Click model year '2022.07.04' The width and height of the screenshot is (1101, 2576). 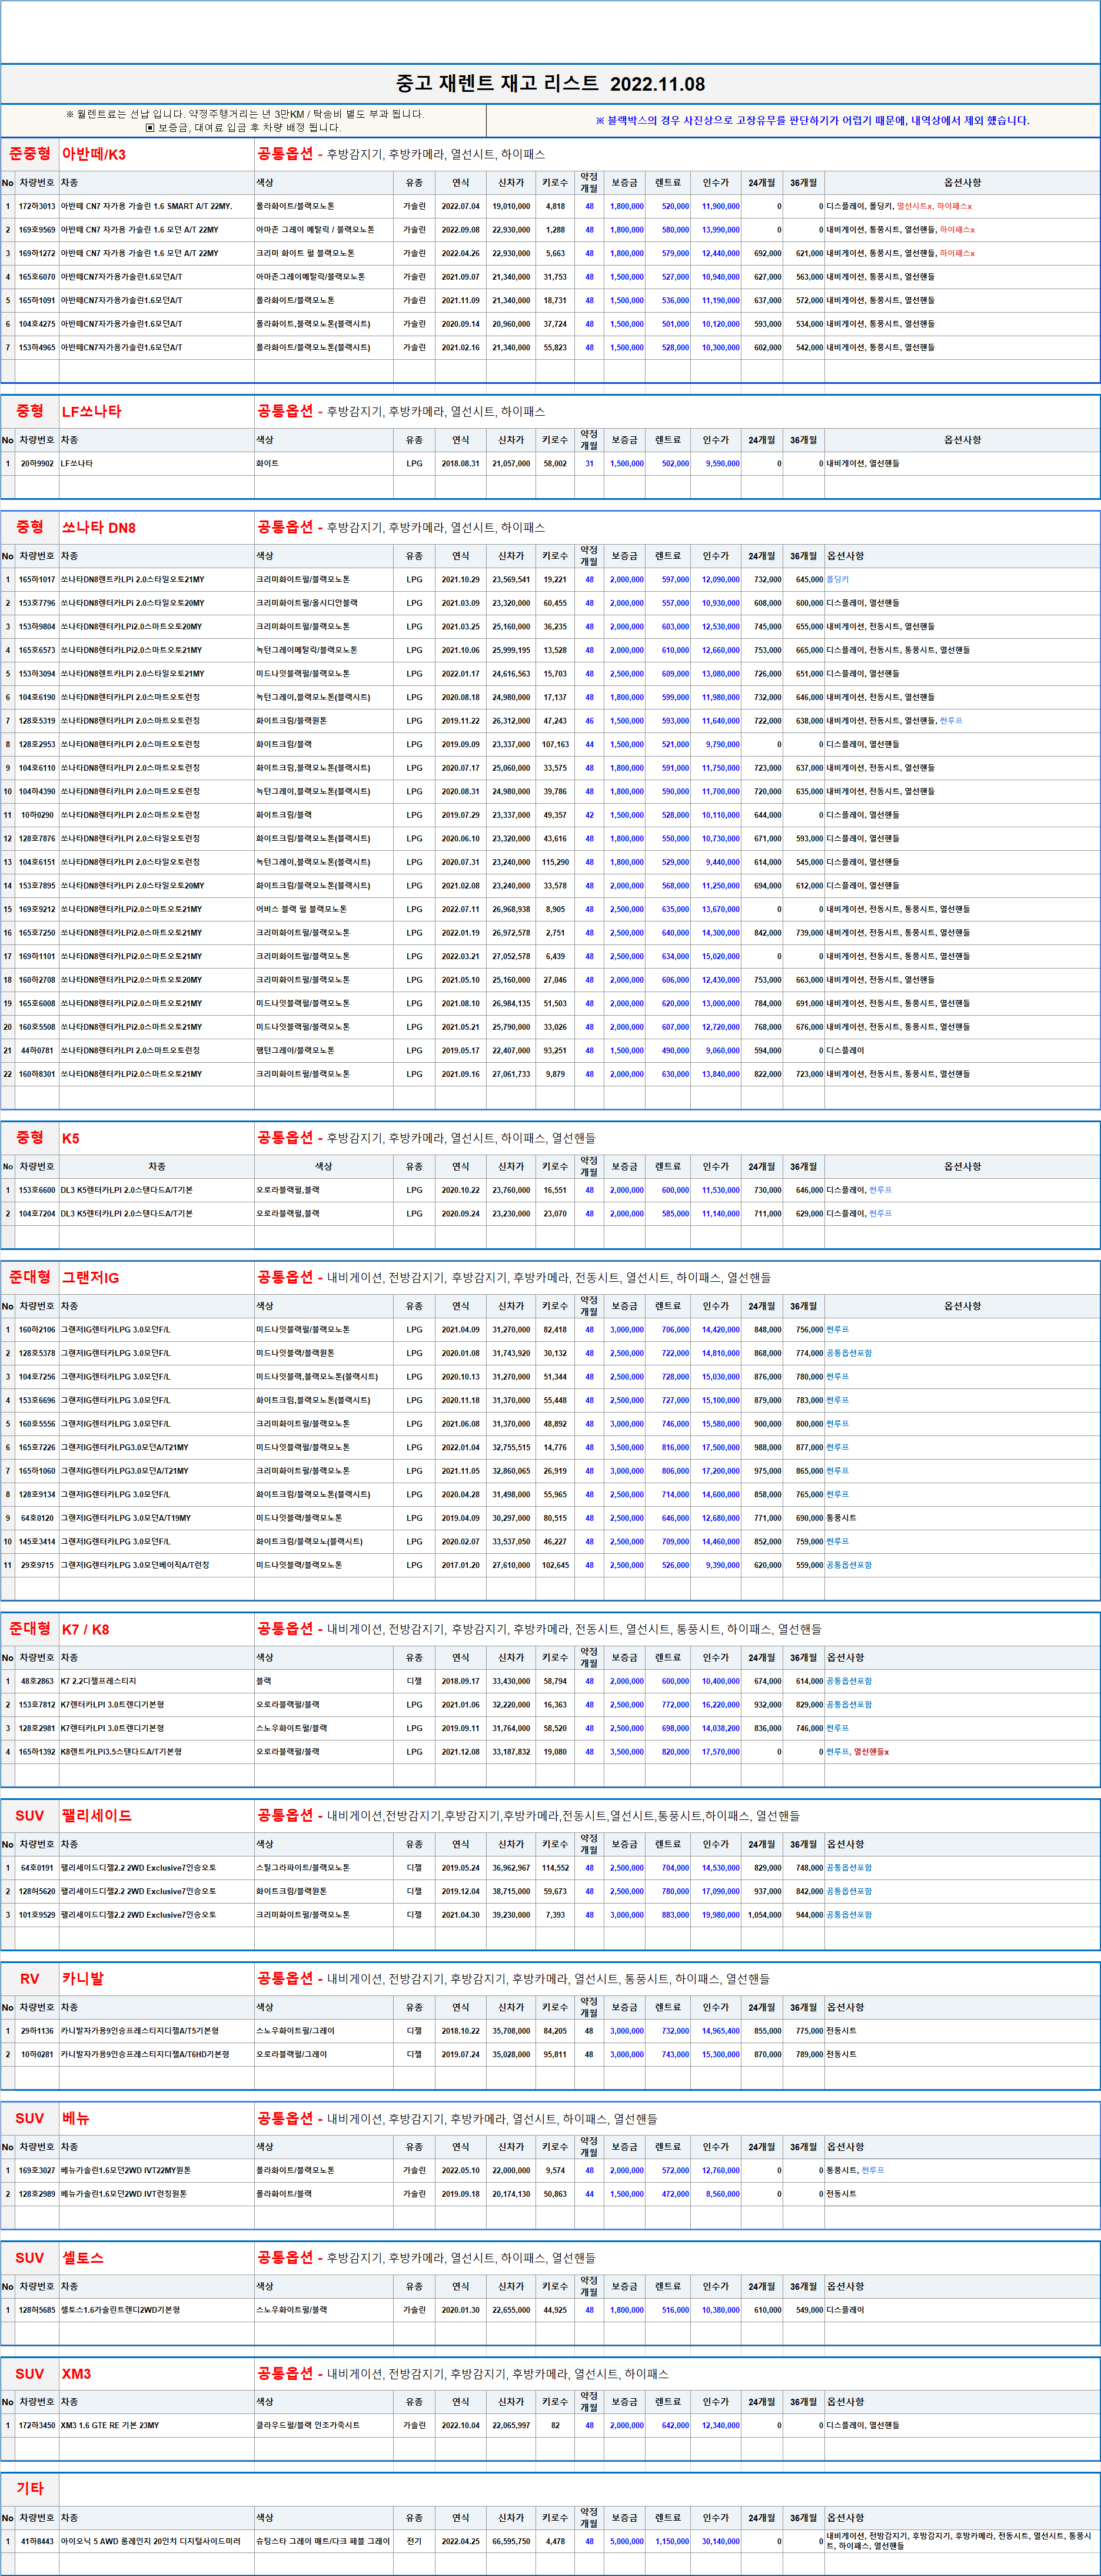click(461, 206)
